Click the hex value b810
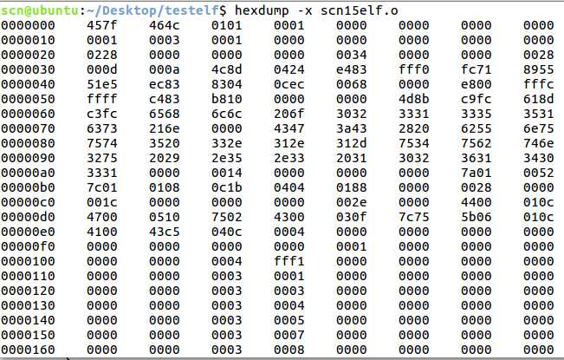This screenshot has height=360, width=564. tap(227, 99)
